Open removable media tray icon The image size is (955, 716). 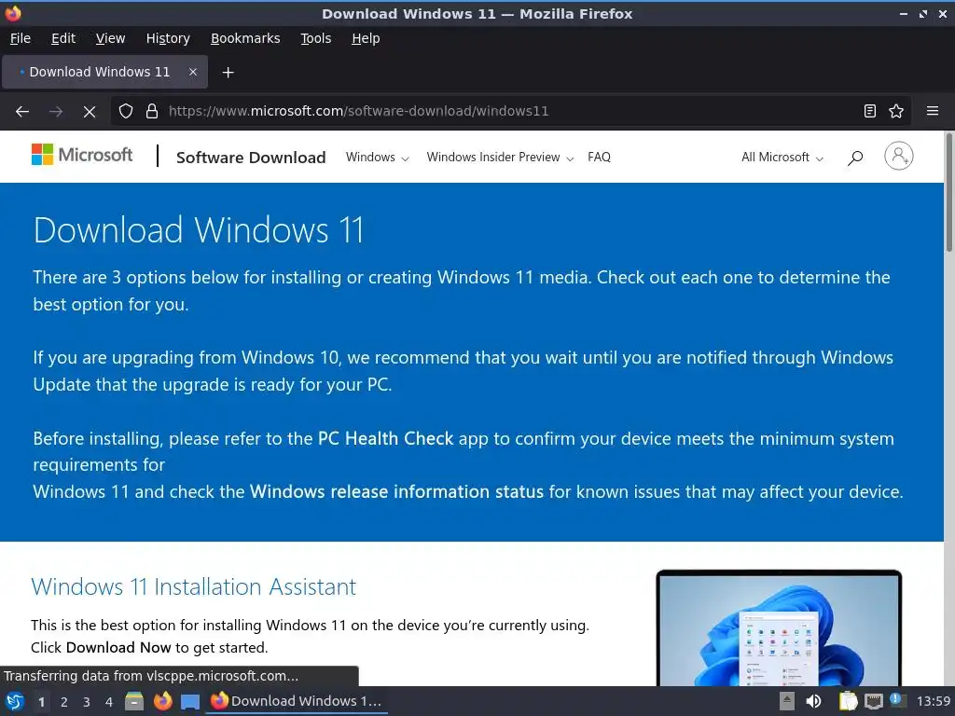[787, 701]
